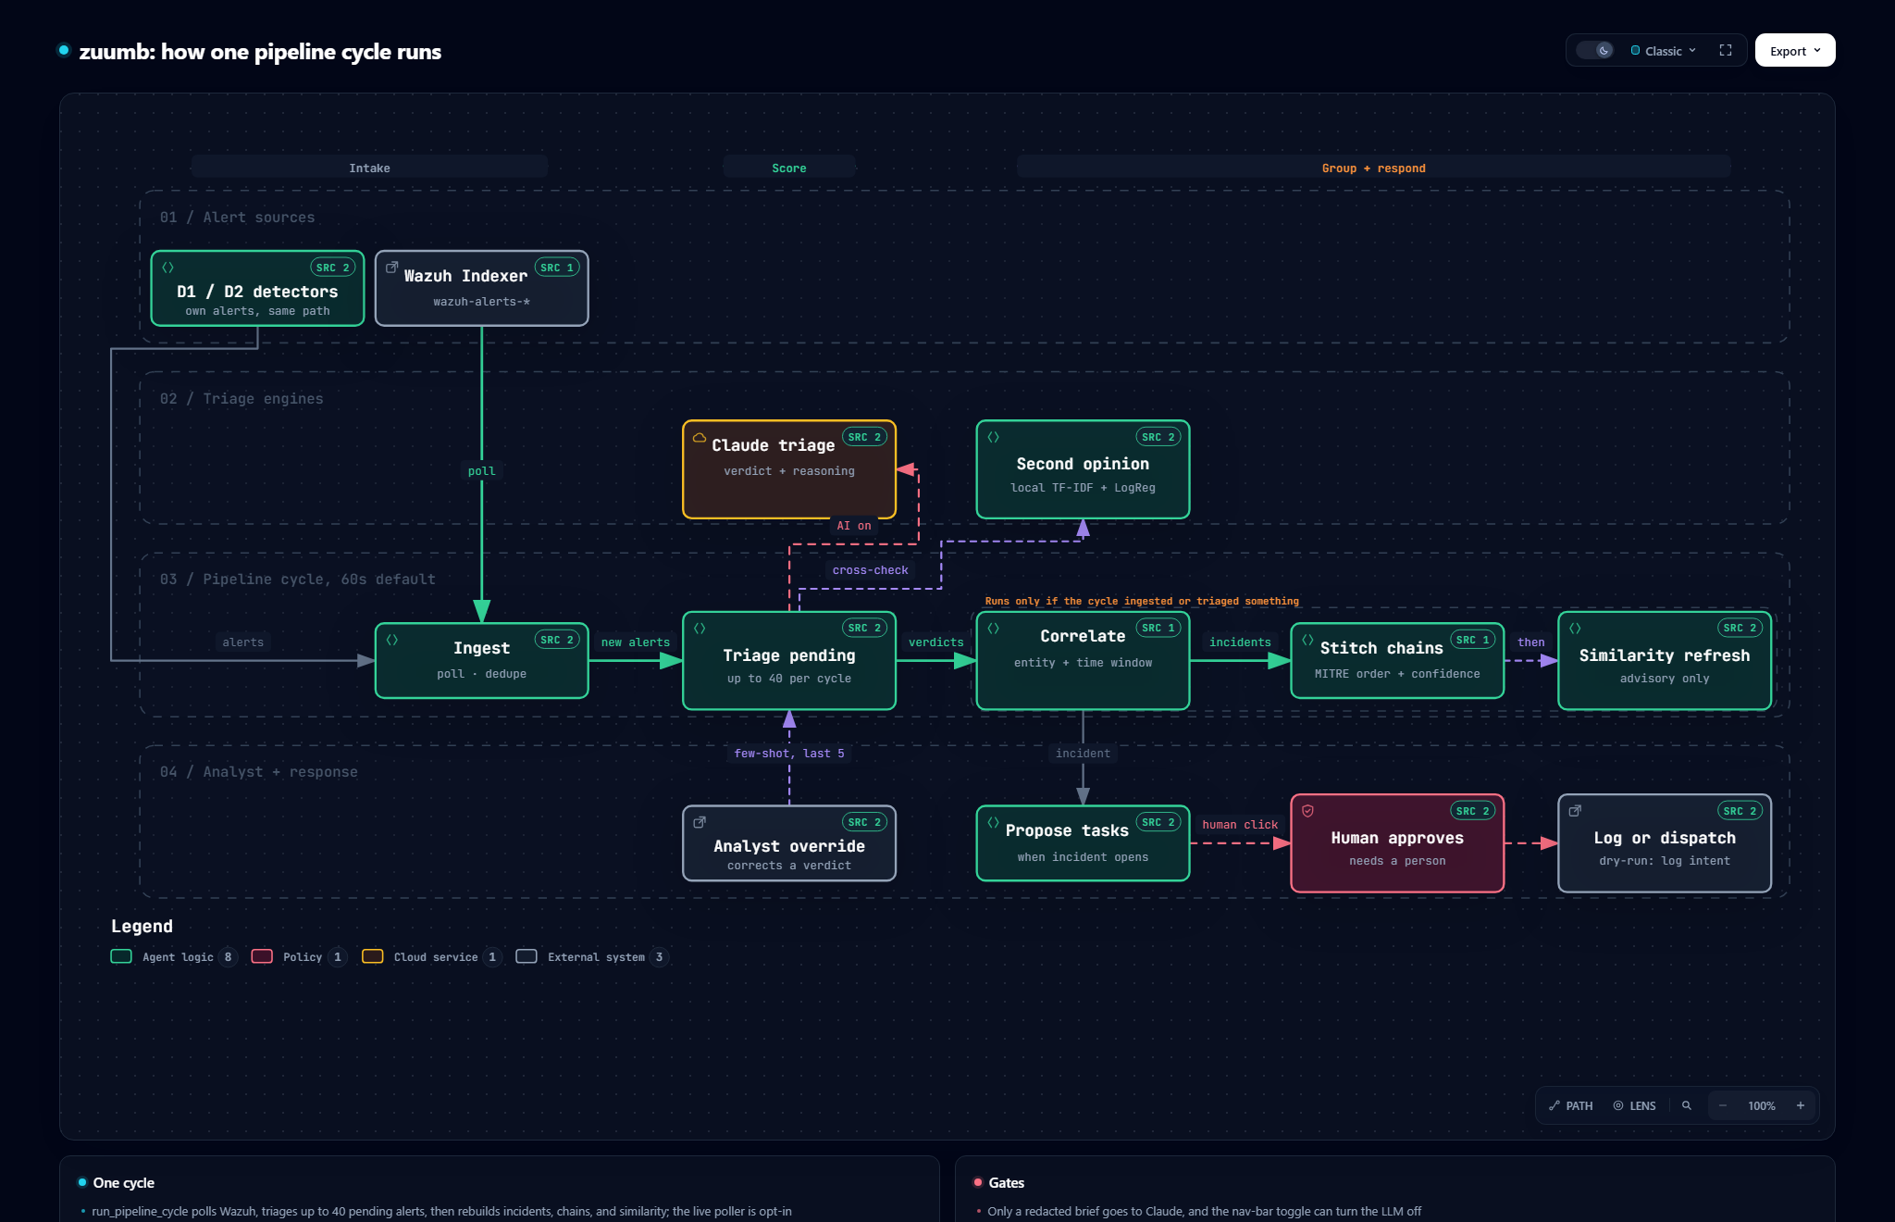The height and width of the screenshot is (1222, 1895).
Task: Click the cloud icon on Claude triage node
Action: pos(700,437)
